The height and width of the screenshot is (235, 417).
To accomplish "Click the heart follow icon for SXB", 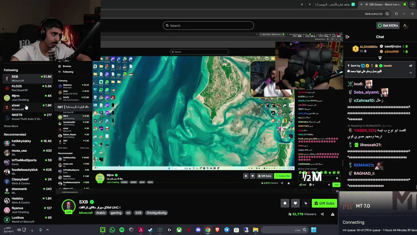I will pyautogui.click(x=295, y=203).
